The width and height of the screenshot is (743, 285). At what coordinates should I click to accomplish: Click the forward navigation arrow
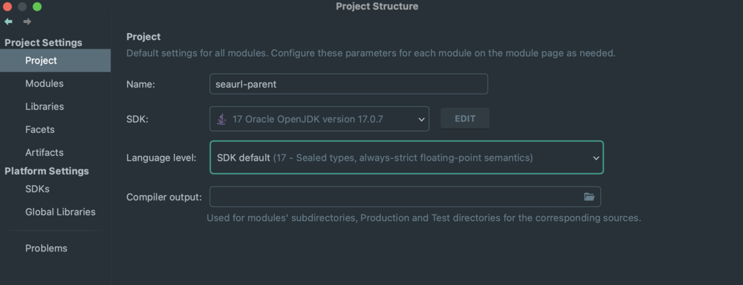(x=27, y=21)
